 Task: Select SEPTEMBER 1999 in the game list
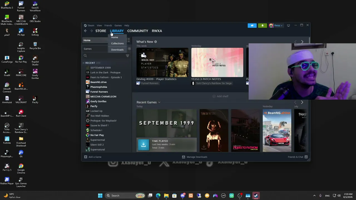(100, 68)
